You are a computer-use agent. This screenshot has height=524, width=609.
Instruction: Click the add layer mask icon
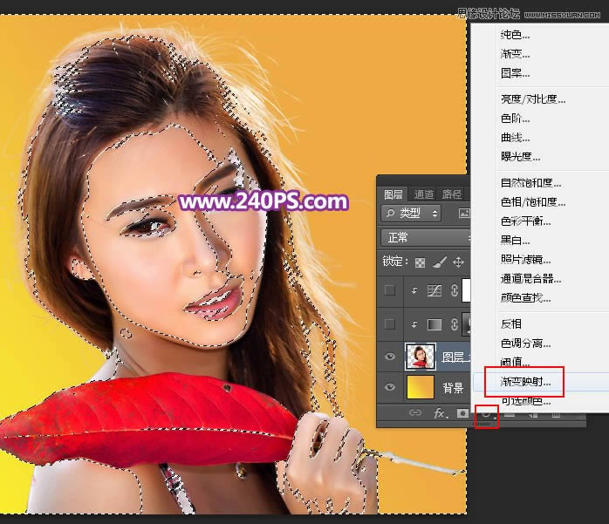click(x=462, y=413)
